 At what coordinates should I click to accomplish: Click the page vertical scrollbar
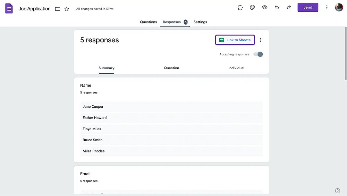tap(346, 54)
